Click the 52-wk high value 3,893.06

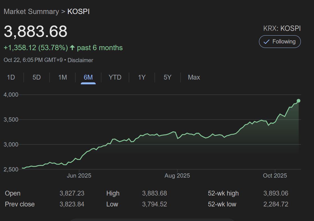(x=276, y=193)
